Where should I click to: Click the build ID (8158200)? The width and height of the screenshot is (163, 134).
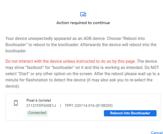tap(104, 105)
